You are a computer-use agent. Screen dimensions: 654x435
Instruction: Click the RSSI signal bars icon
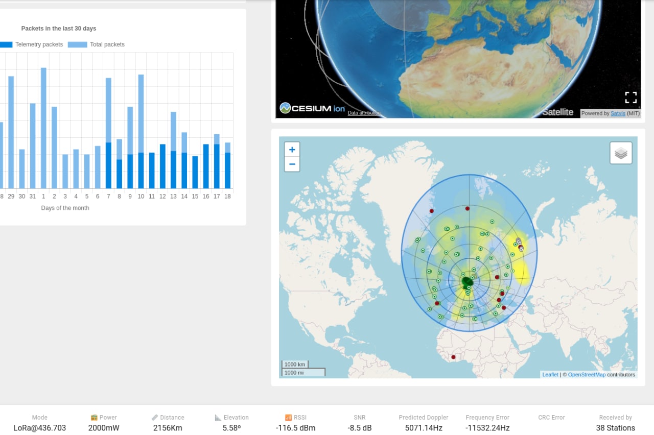(x=289, y=418)
